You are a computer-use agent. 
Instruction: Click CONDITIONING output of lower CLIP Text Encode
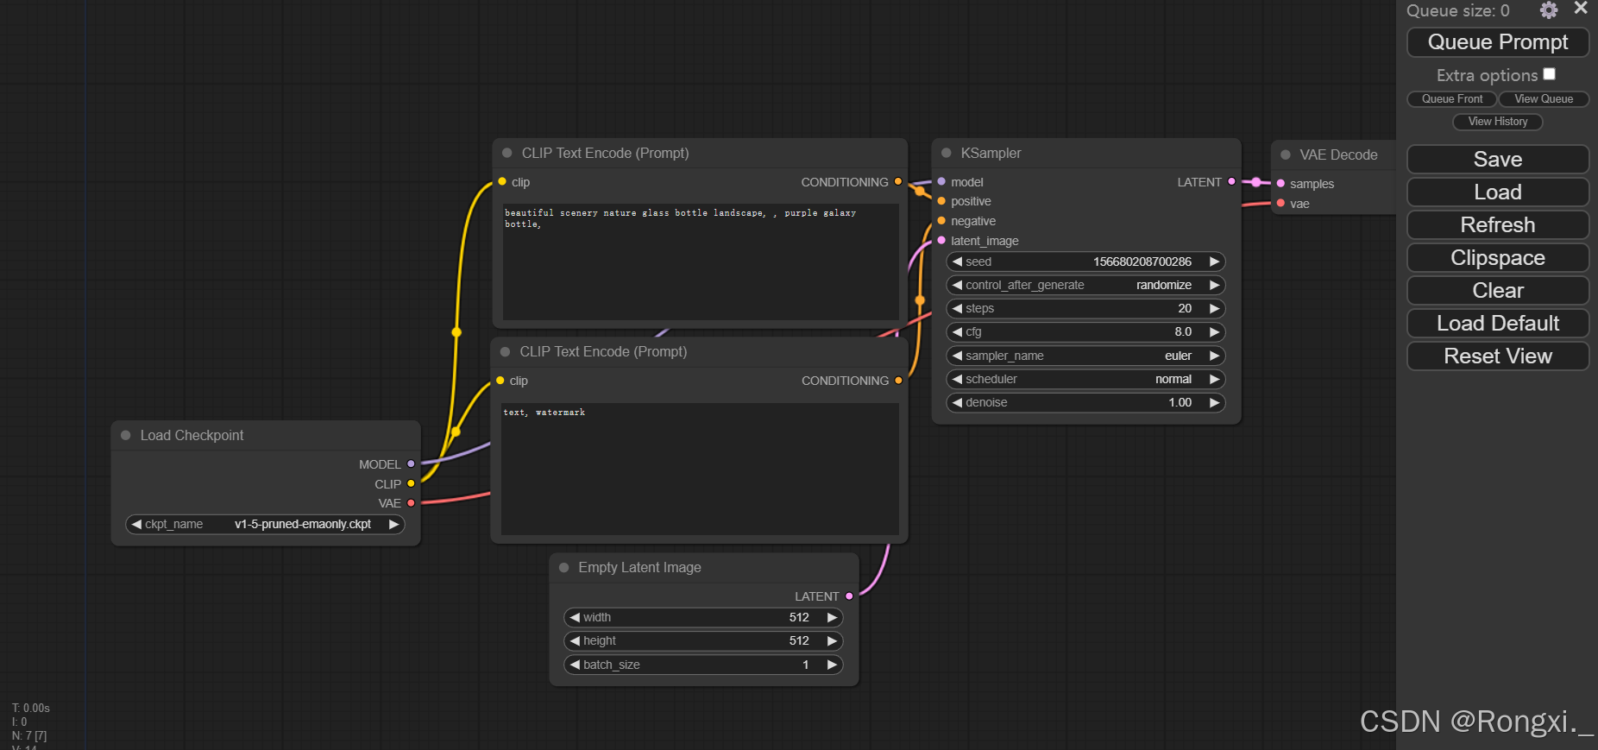(x=898, y=381)
